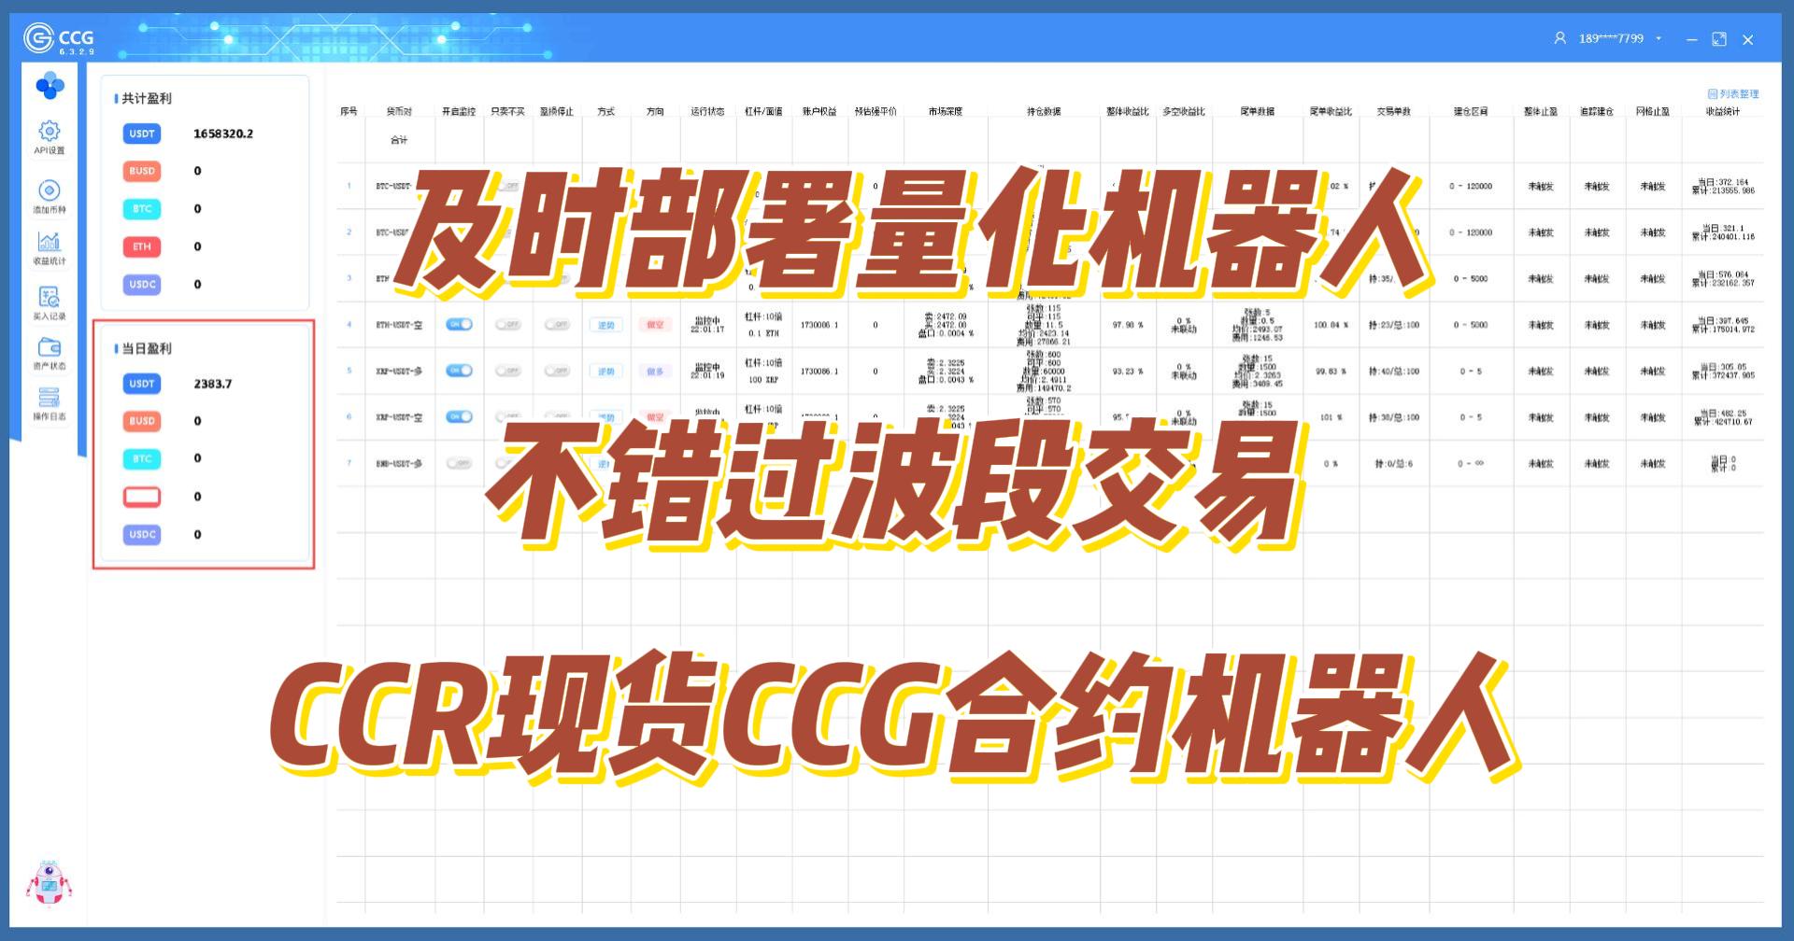Click the 收益统计 column header in table

tap(1723, 111)
